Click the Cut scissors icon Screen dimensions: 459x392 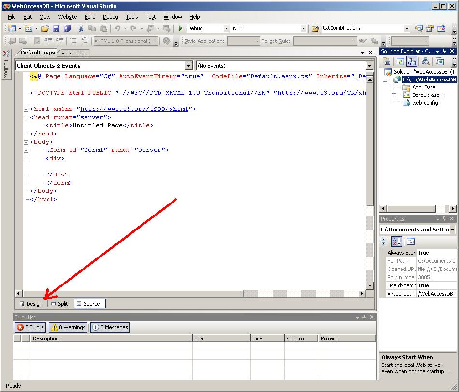[x=81, y=28]
